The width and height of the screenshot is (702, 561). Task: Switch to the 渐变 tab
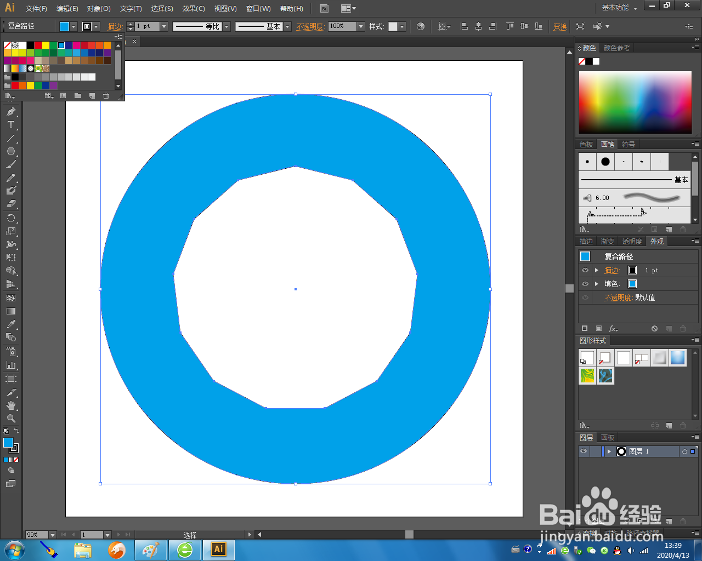click(x=607, y=242)
